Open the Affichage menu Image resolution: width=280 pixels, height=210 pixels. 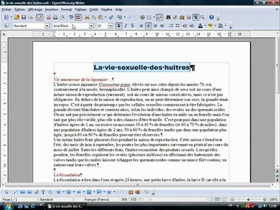point(35,9)
